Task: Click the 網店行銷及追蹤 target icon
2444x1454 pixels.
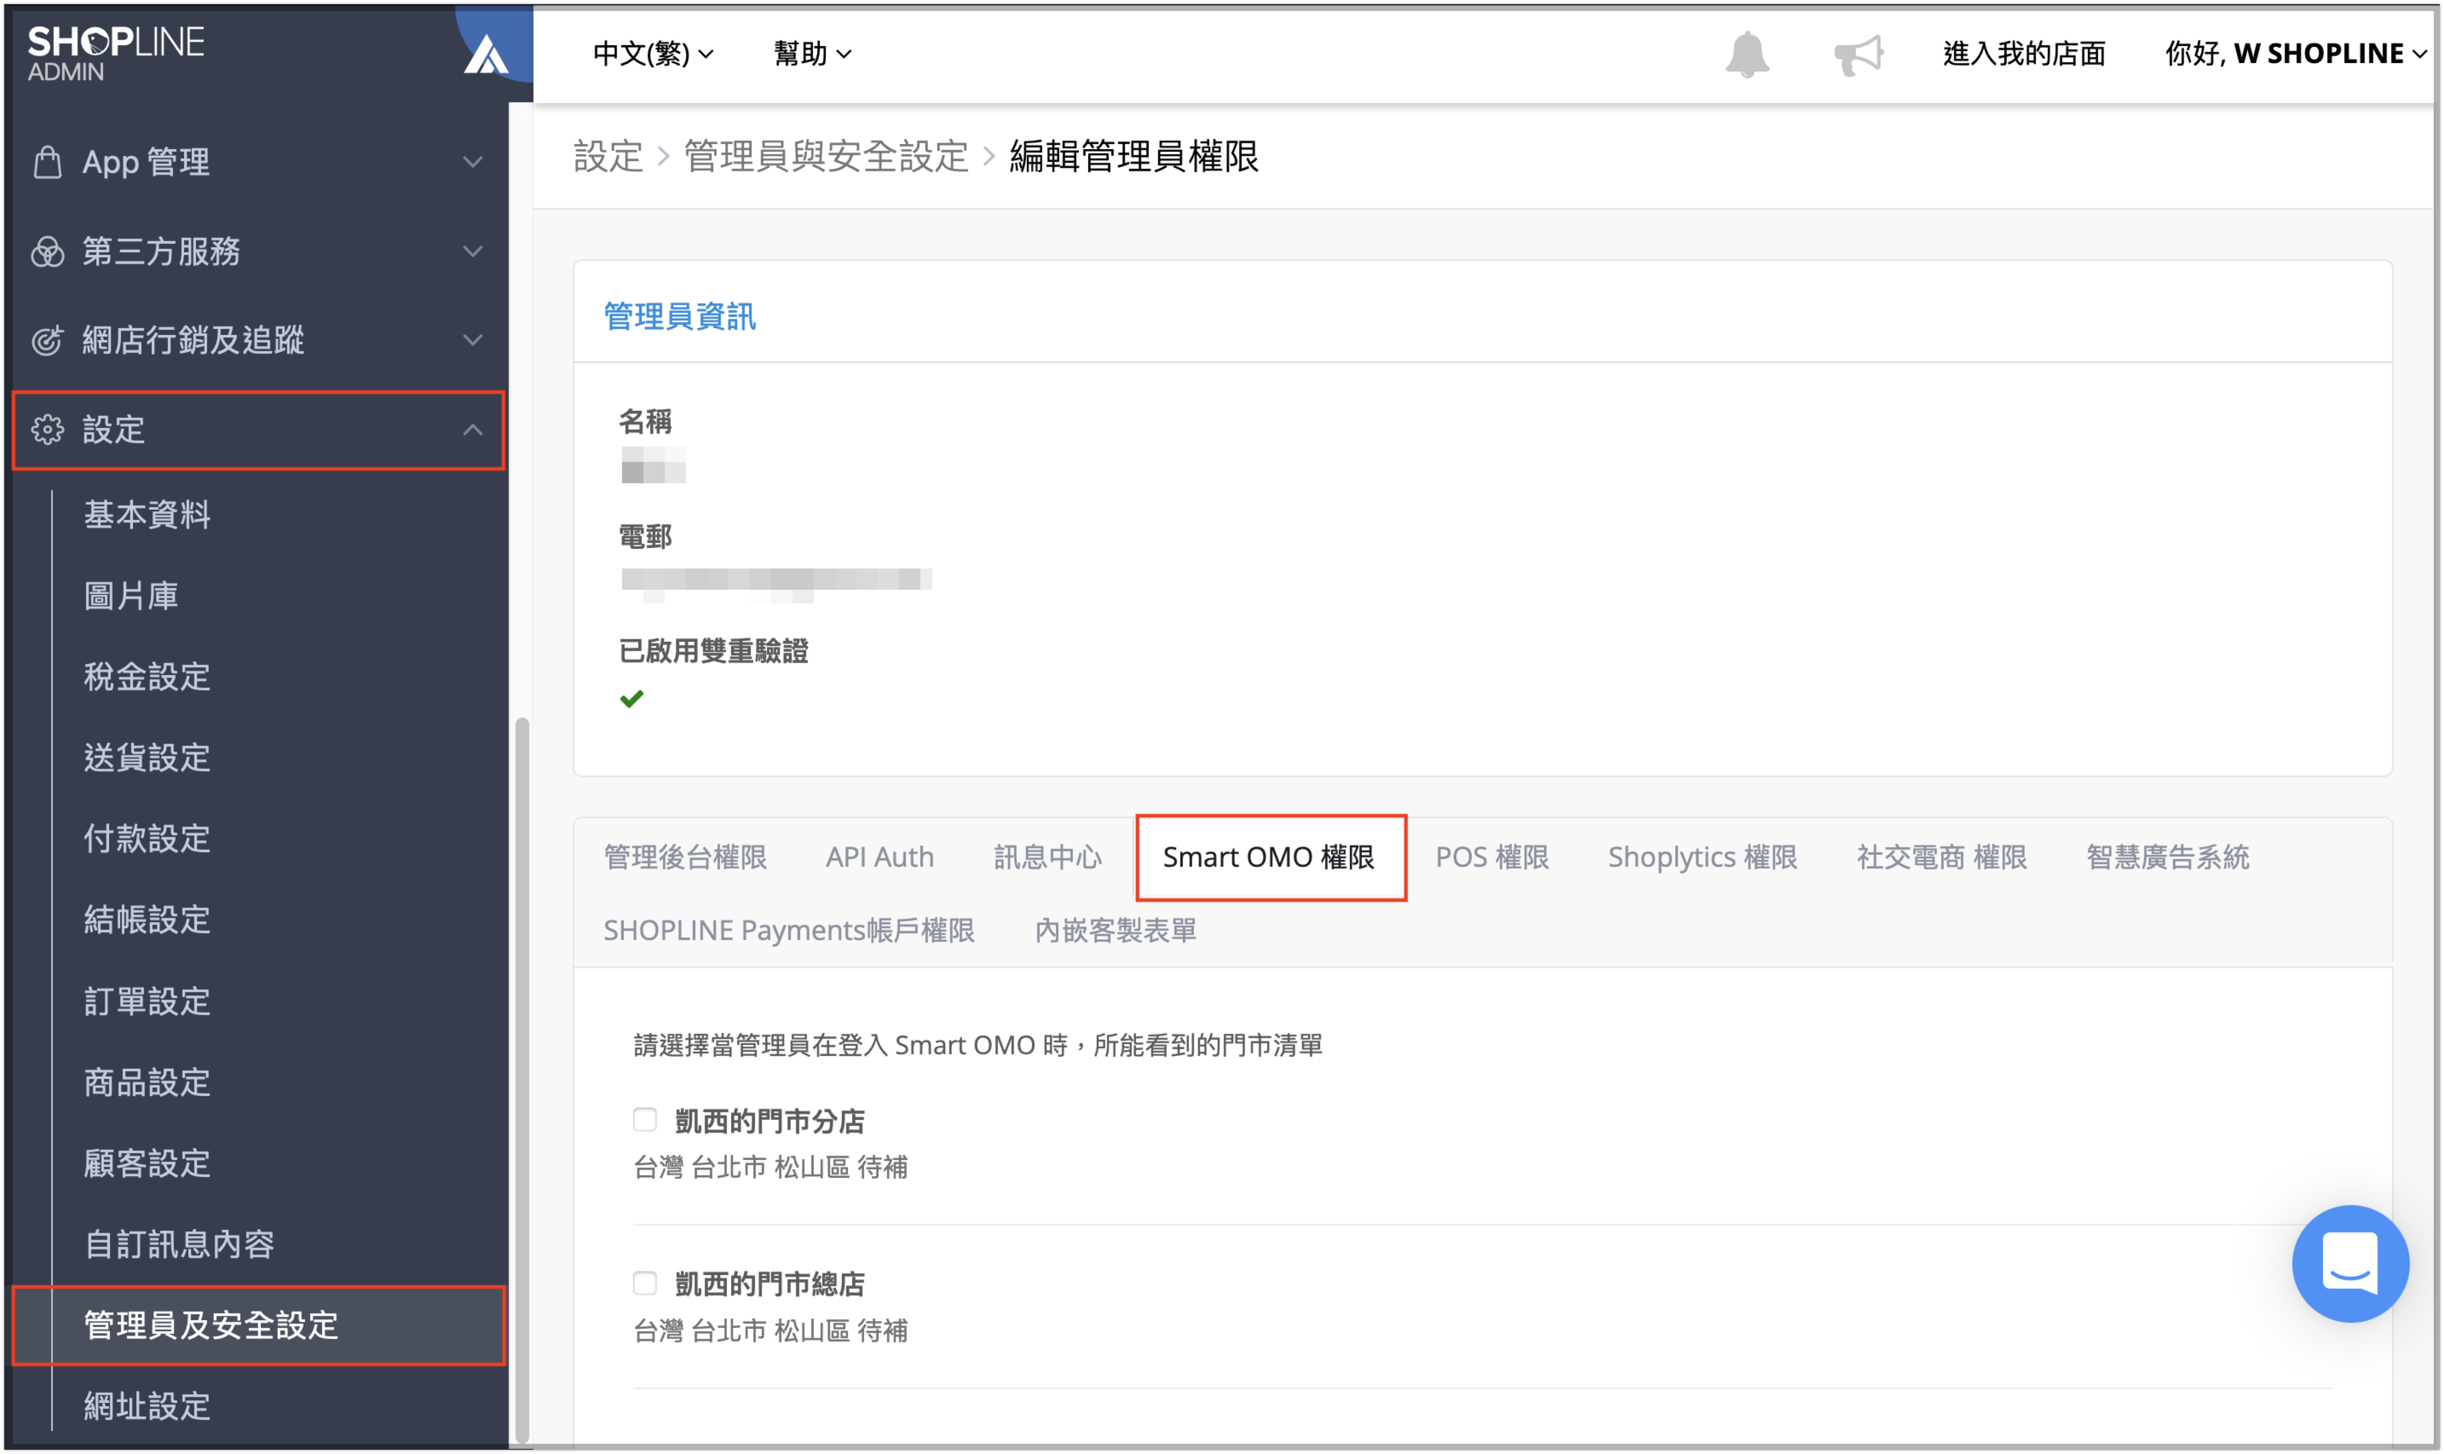Action: click(47, 340)
